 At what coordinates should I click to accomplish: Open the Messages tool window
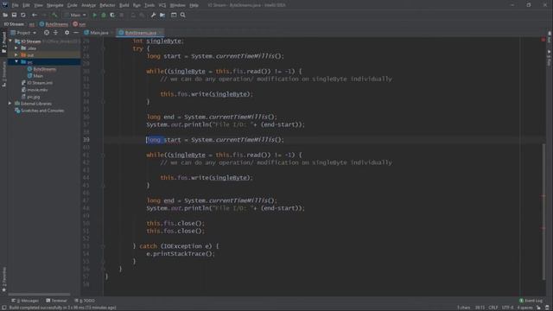click(25, 301)
